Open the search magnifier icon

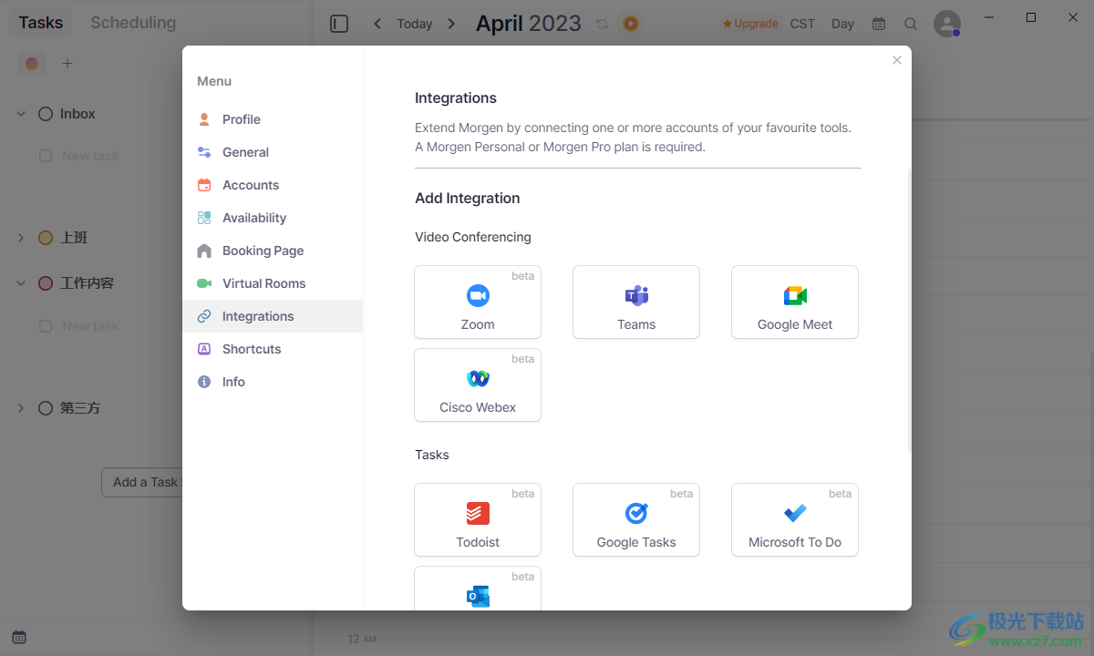coord(911,24)
